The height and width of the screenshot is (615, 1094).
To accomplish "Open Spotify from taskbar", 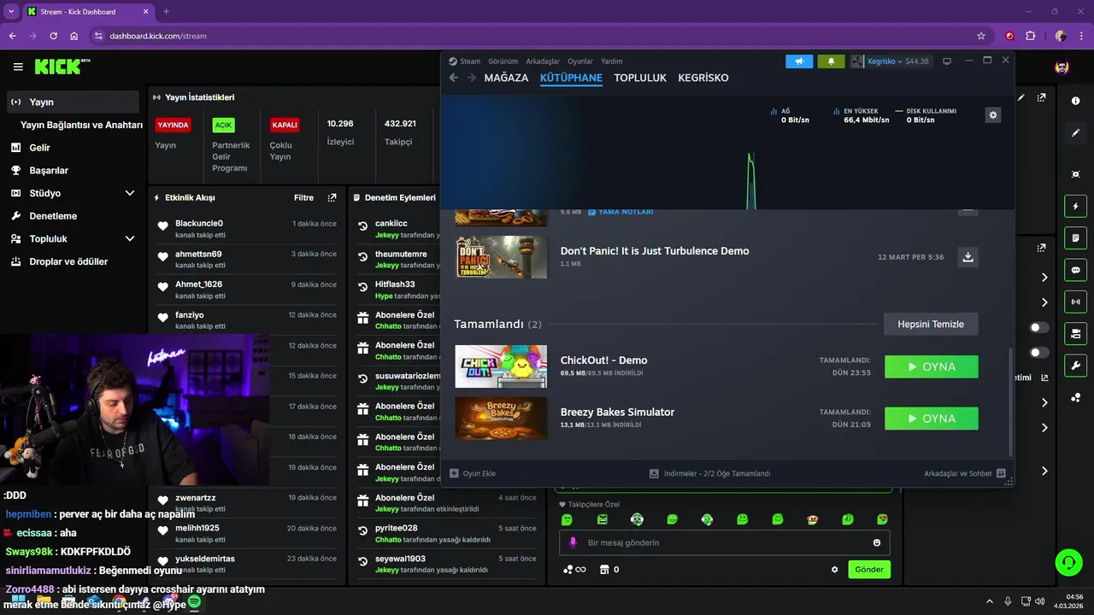I will (x=194, y=602).
